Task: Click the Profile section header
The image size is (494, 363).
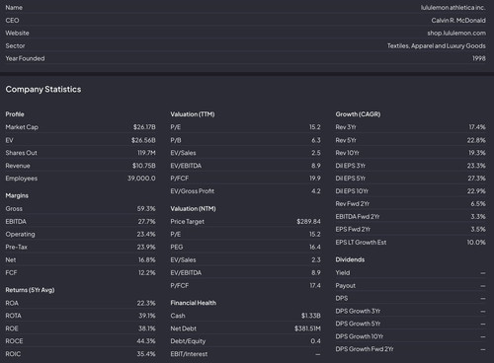Action: click(x=15, y=114)
